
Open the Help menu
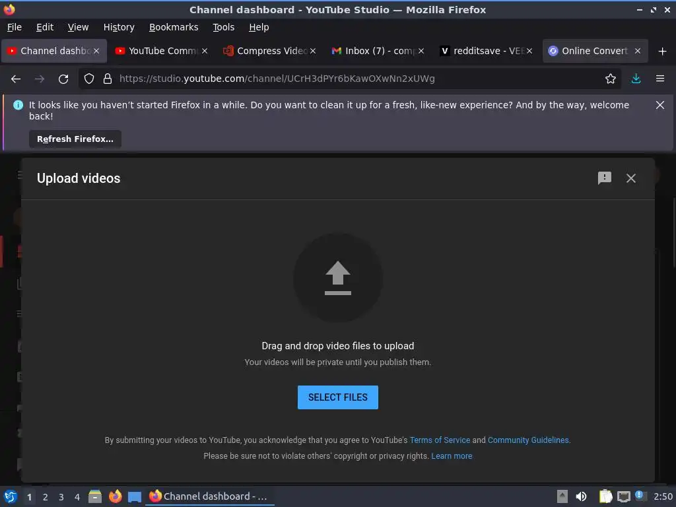259,27
